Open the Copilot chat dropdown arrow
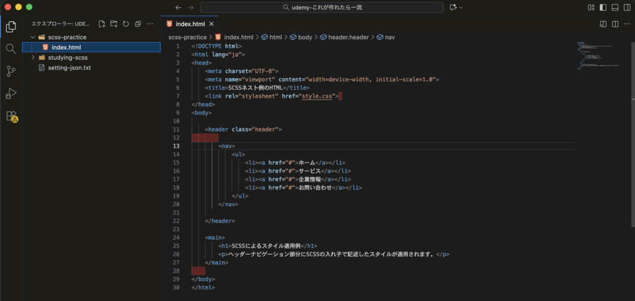 pos(462,7)
